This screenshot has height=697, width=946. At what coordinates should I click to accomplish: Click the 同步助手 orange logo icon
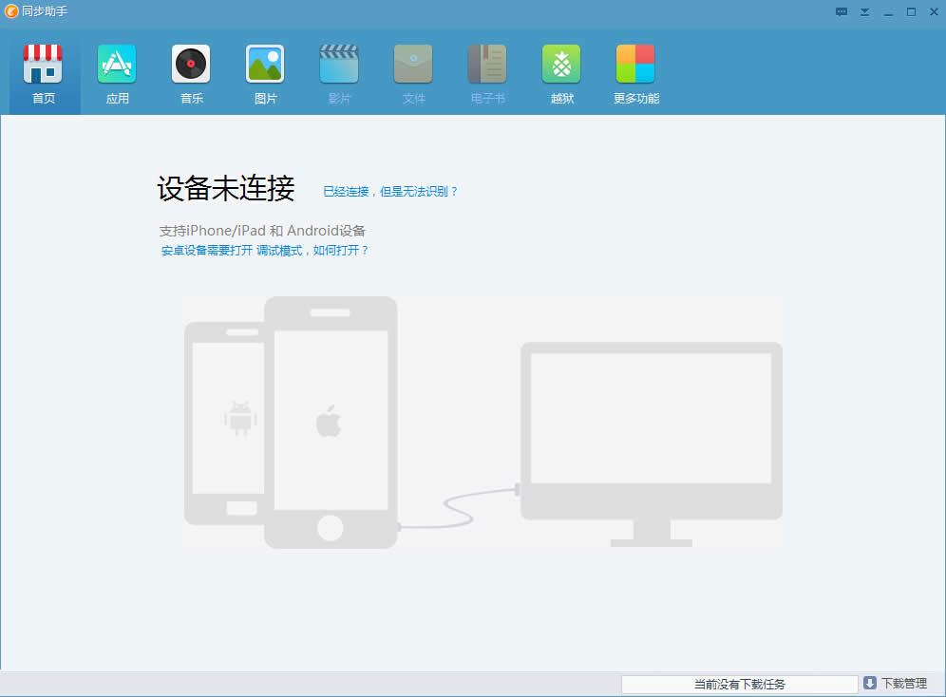(x=10, y=10)
